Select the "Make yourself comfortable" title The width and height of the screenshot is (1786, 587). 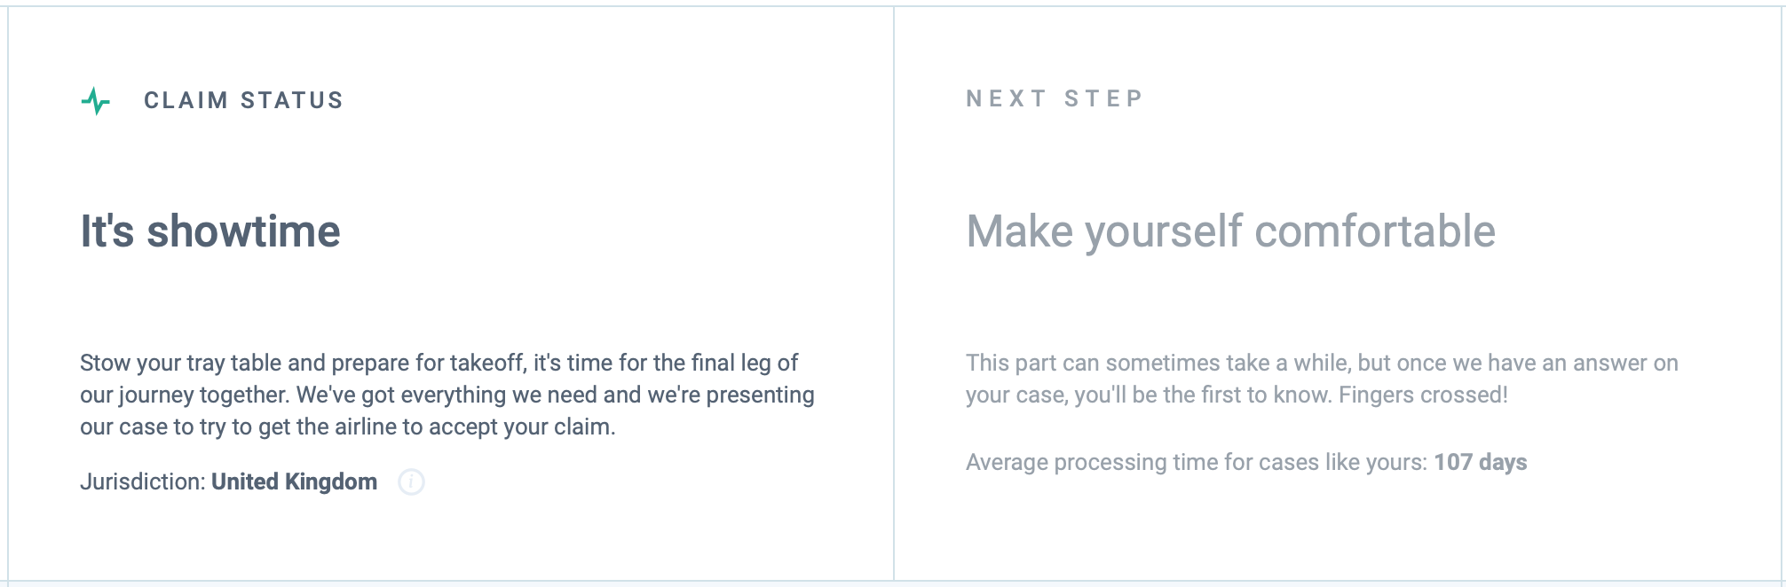1230,231
